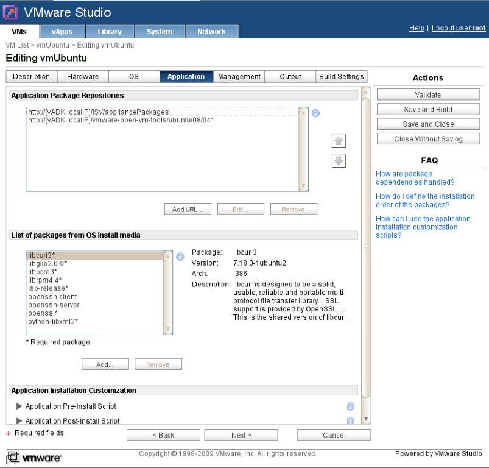Open the Network tab
This screenshot has height=468, width=489.
(x=212, y=32)
